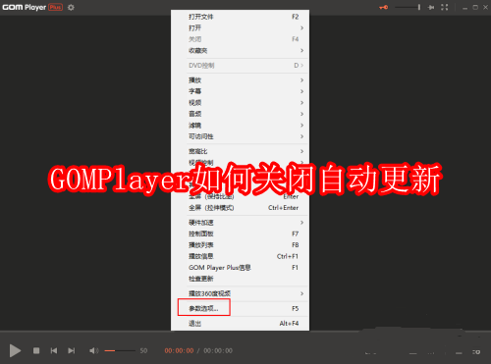
Task: Expand the 视频 submenu
Action: [x=240, y=103]
